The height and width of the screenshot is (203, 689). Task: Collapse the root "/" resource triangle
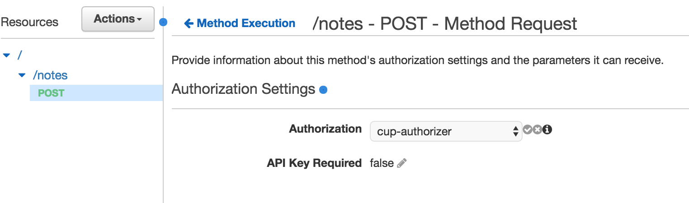[6, 55]
